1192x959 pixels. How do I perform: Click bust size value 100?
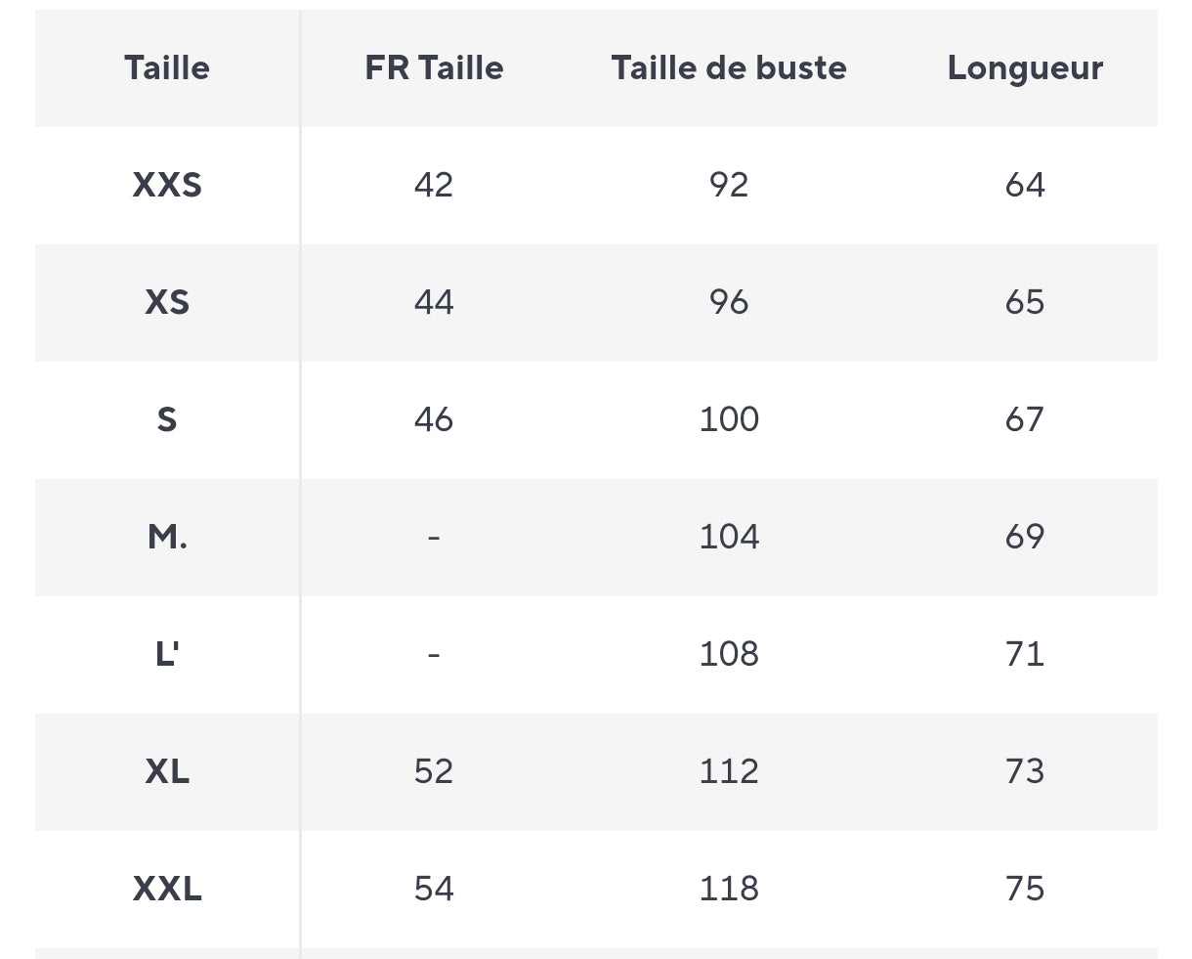[729, 419]
